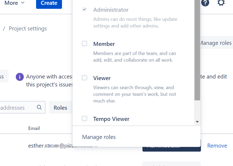Click the chevron below Tempo Viewer

197,121
